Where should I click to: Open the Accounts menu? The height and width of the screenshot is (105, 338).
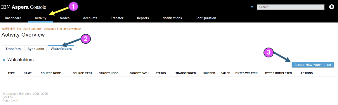pyautogui.click(x=90, y=18)
